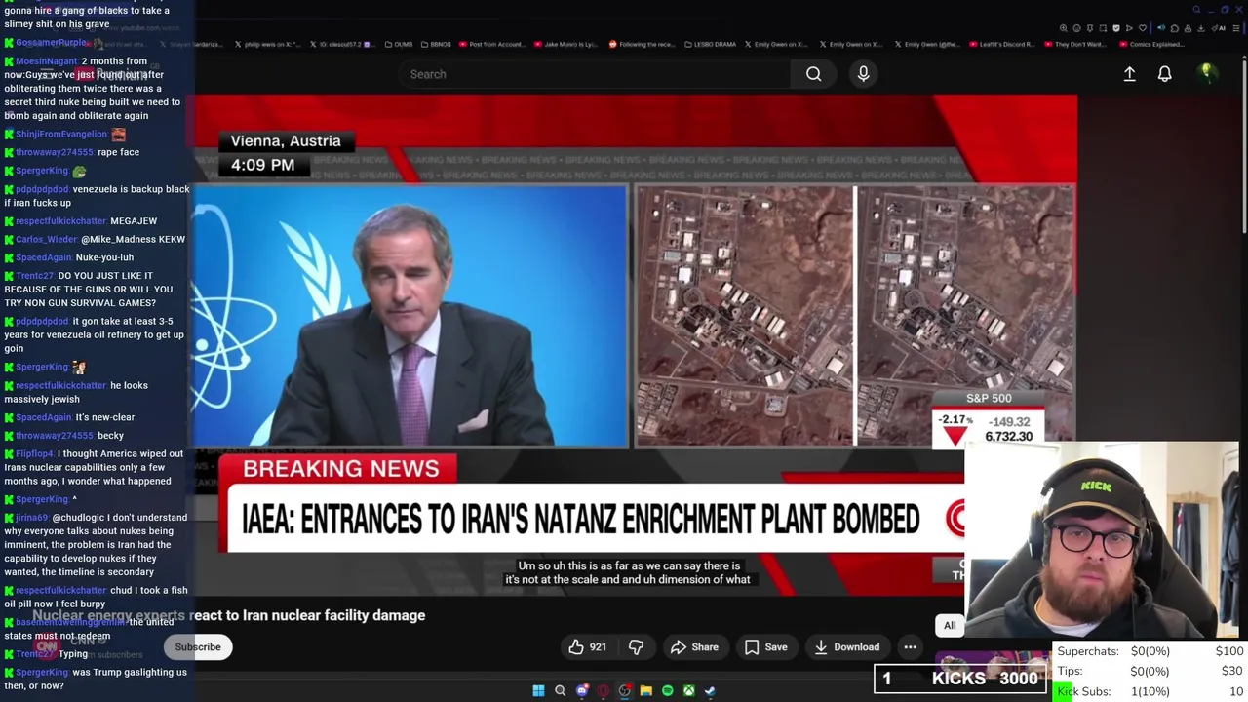Click the send/flow arrow toolbar icon

(x=1129, y=28)
